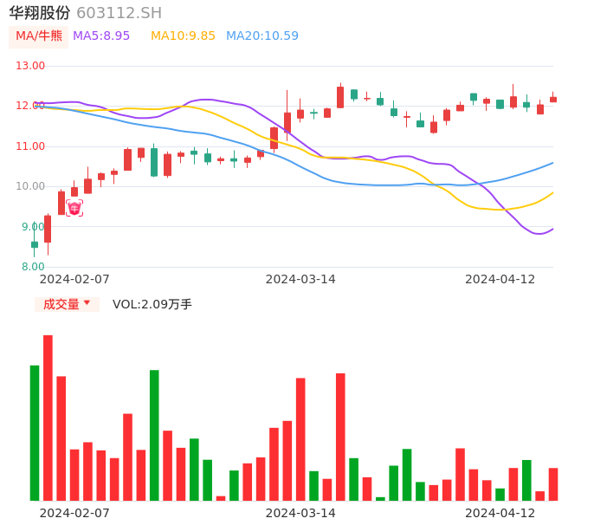This screenshot has height=525, width=594.
Task: Click 2024-03-14 date under volume chart
Action: tap(300, 513)
